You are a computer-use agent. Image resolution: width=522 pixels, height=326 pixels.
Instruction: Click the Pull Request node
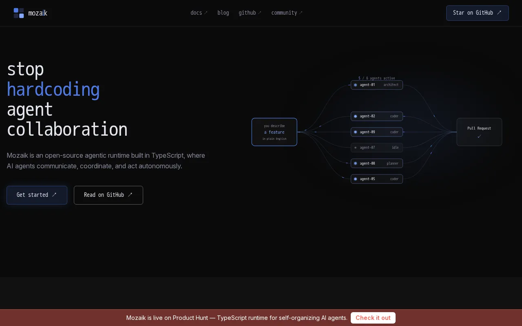tap(479, 132)
